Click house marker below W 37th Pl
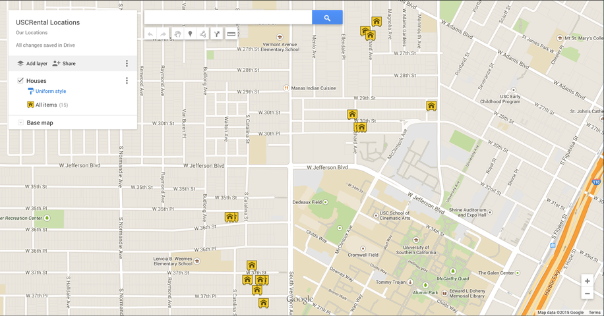Image resolution: width=604 pixels, height=316 pixels. click(263, 303)
